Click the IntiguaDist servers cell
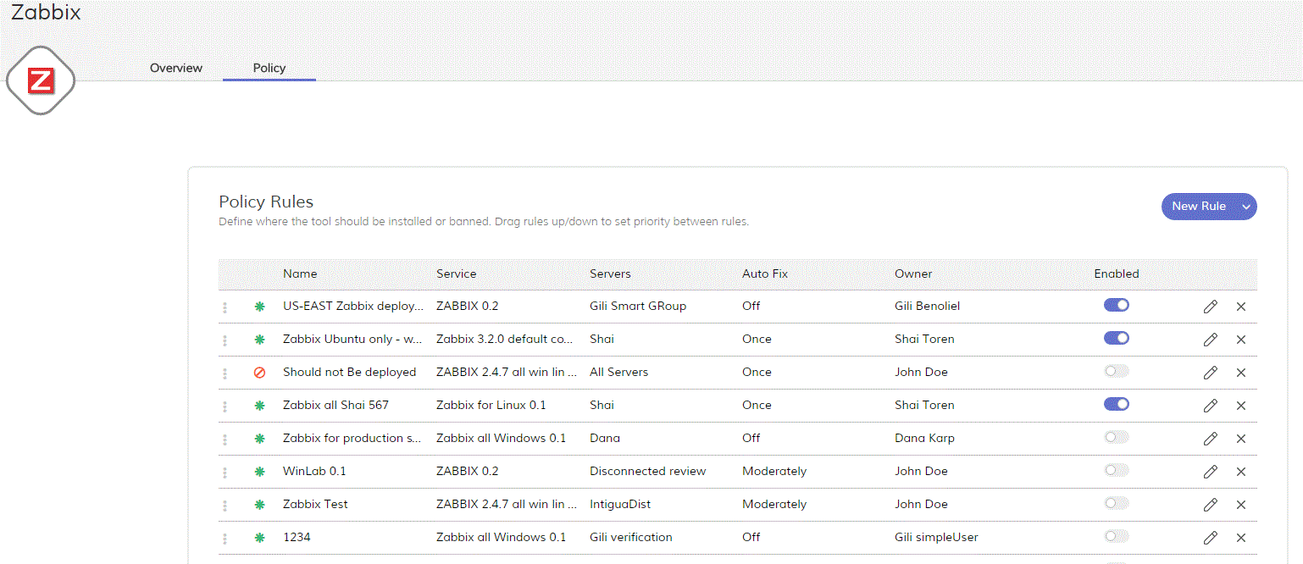Image resolution: width=1303 pixels, height=564 pixels. 620,504
